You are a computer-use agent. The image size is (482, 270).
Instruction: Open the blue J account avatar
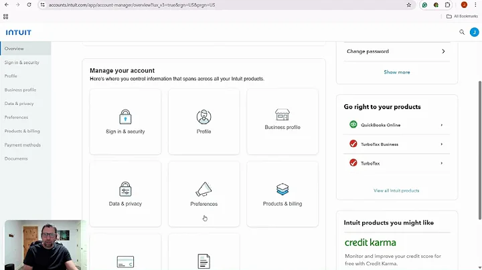pos(475,32)
